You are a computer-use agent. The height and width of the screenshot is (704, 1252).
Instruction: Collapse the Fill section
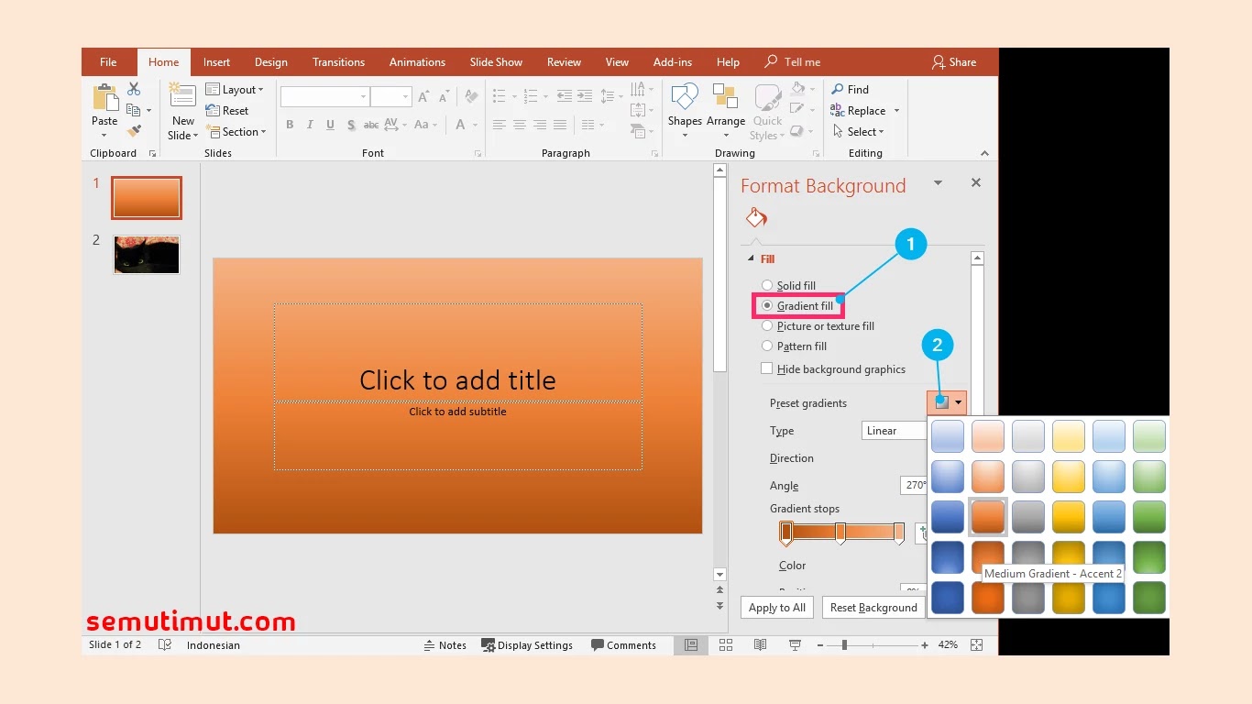click(752, 258)
